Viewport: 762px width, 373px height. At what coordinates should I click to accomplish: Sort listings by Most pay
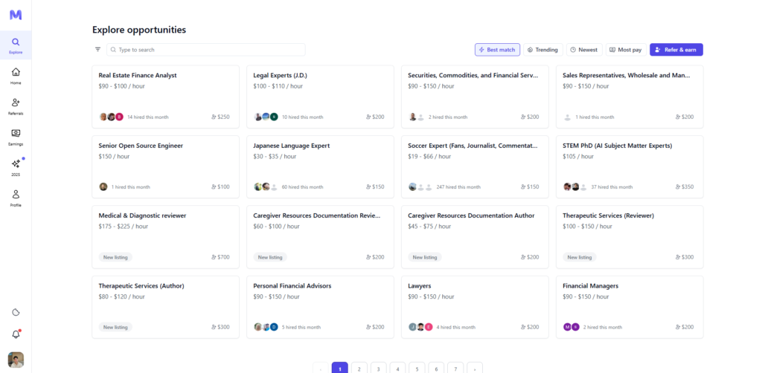(625, 50)
